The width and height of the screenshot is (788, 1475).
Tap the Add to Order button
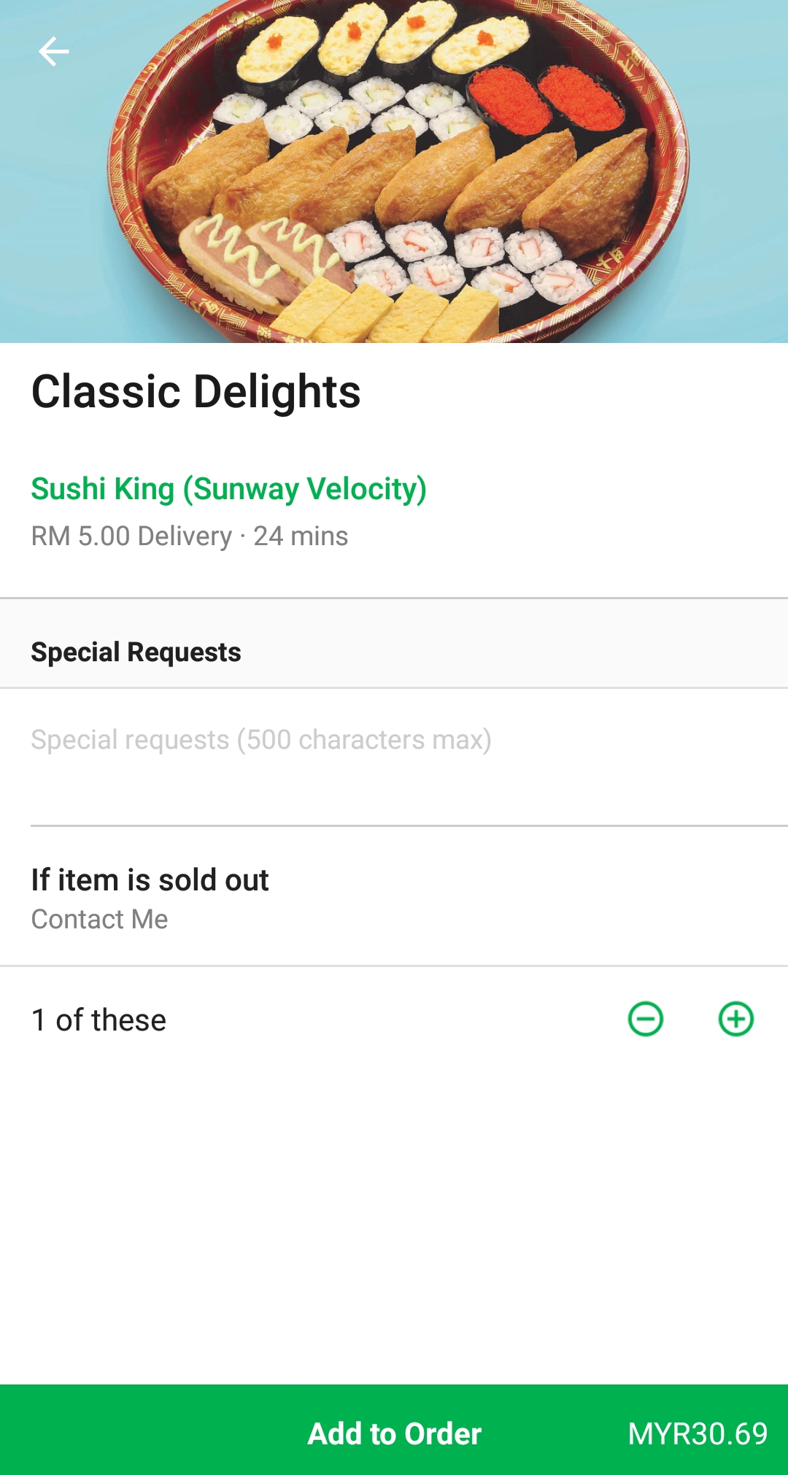(394, 1433)
